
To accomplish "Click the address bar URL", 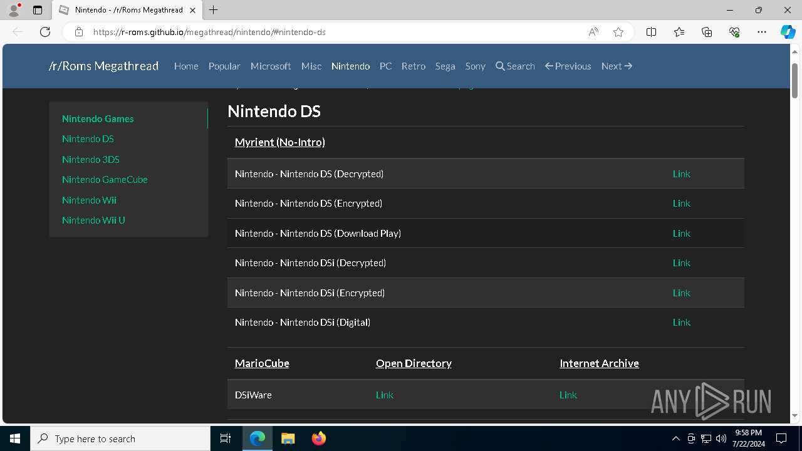I will point(209,32).
